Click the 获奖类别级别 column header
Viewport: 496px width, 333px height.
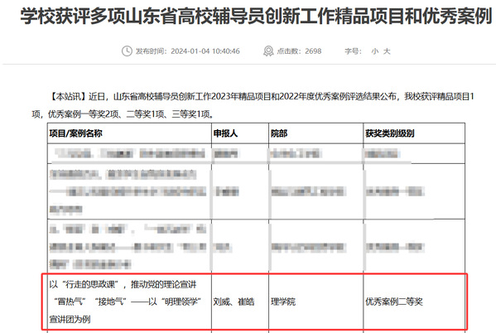coord(390,133)
